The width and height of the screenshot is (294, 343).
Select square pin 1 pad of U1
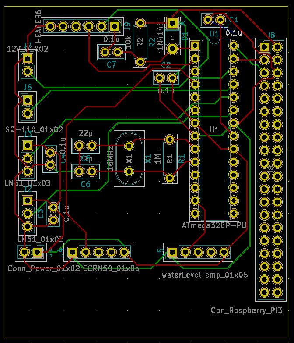[x=195, y=45]
